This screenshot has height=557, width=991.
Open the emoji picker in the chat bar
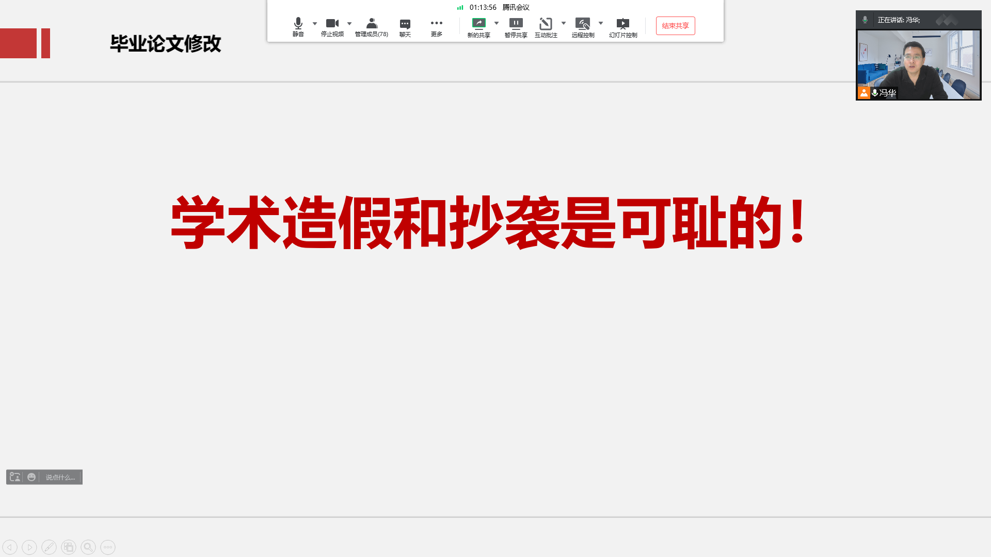click(x=31, y=477)
